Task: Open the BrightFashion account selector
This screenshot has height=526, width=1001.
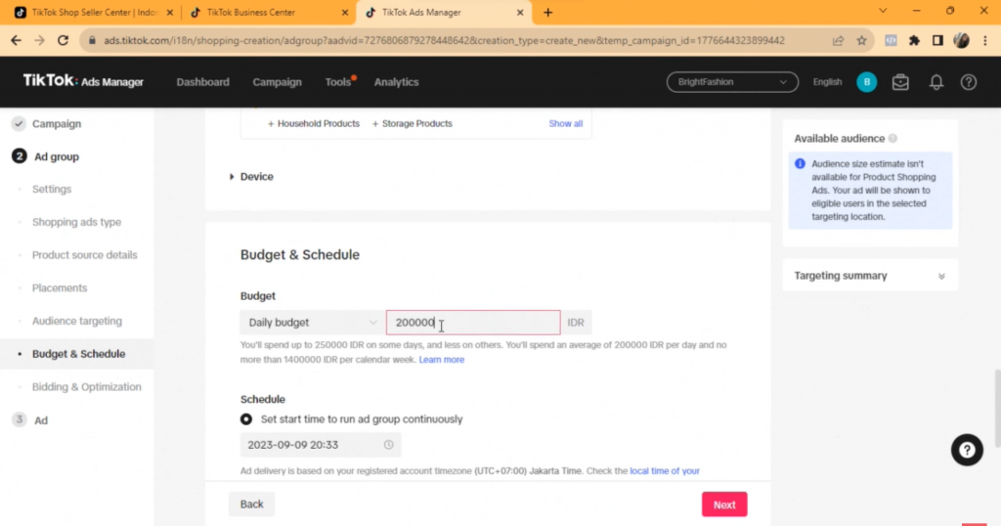Action: [x=732, y=82]
